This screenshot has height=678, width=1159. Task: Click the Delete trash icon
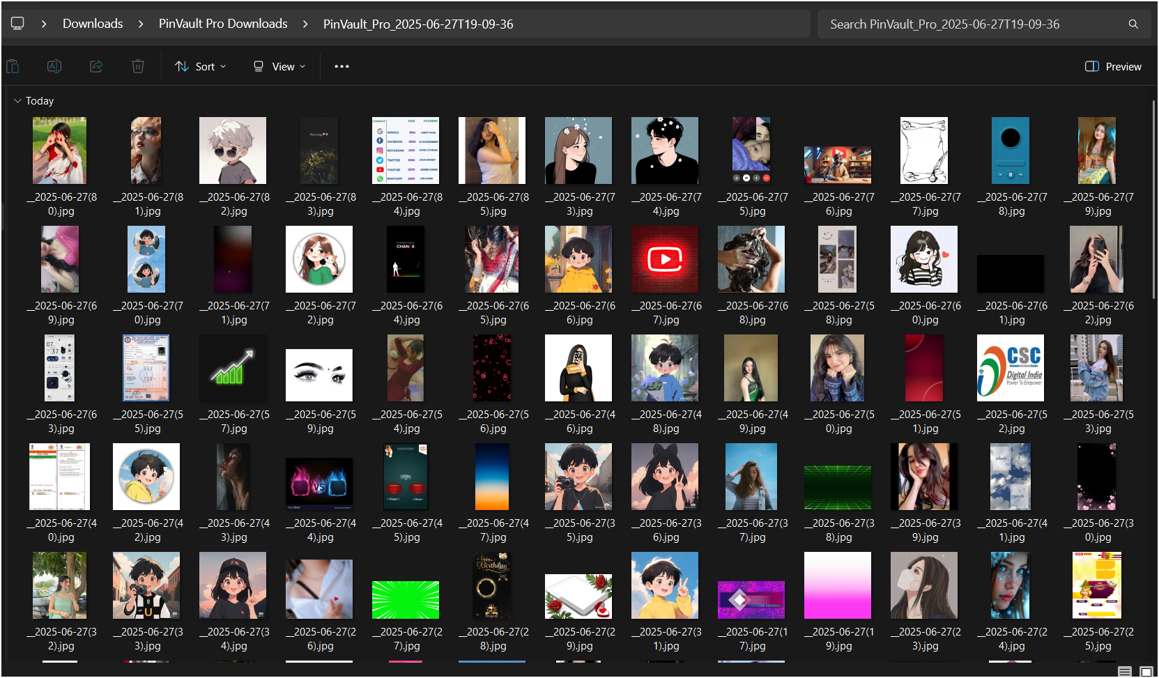click(x=138, y=67)
